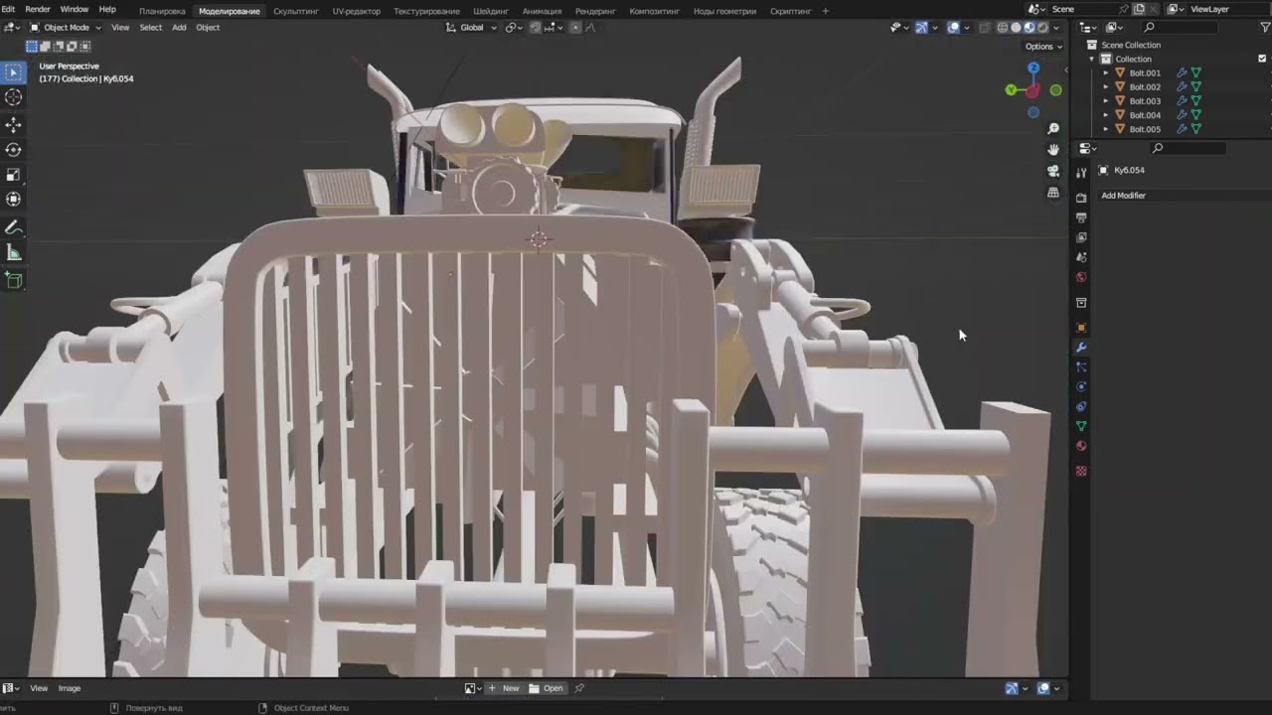Toggle X-ray mode

pos(984,28)
